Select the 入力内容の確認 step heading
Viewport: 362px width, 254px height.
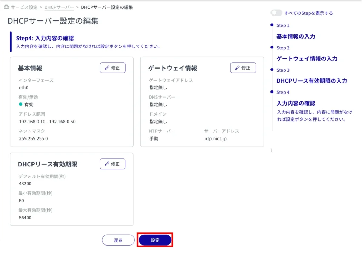(x=296, y=104)
